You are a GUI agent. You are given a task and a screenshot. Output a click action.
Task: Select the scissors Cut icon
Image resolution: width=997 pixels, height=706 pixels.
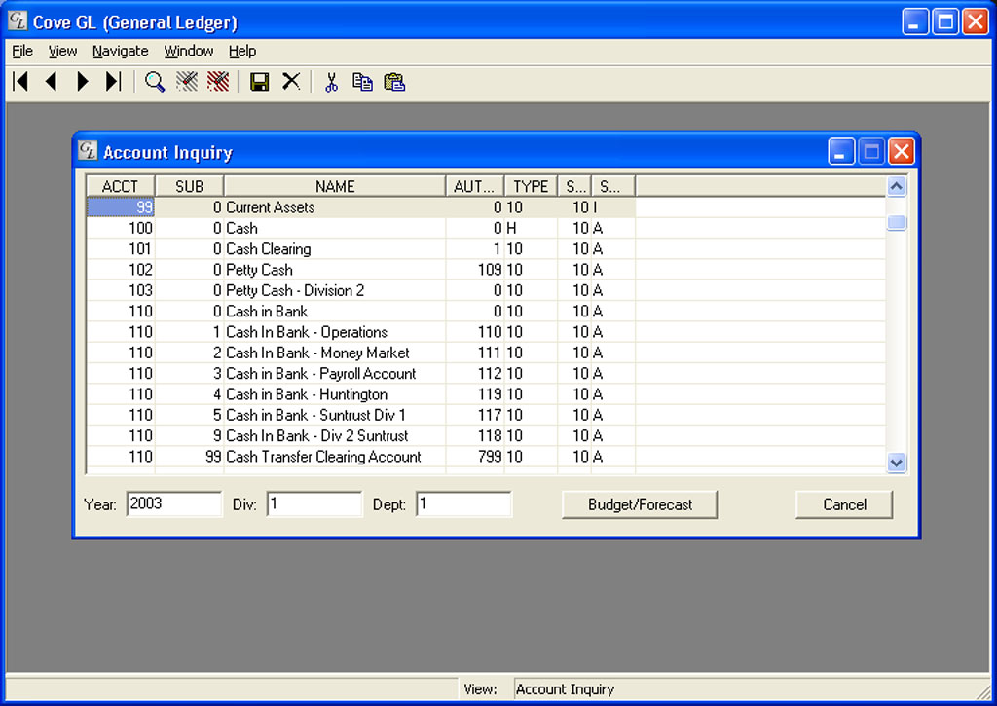(331, 82)
